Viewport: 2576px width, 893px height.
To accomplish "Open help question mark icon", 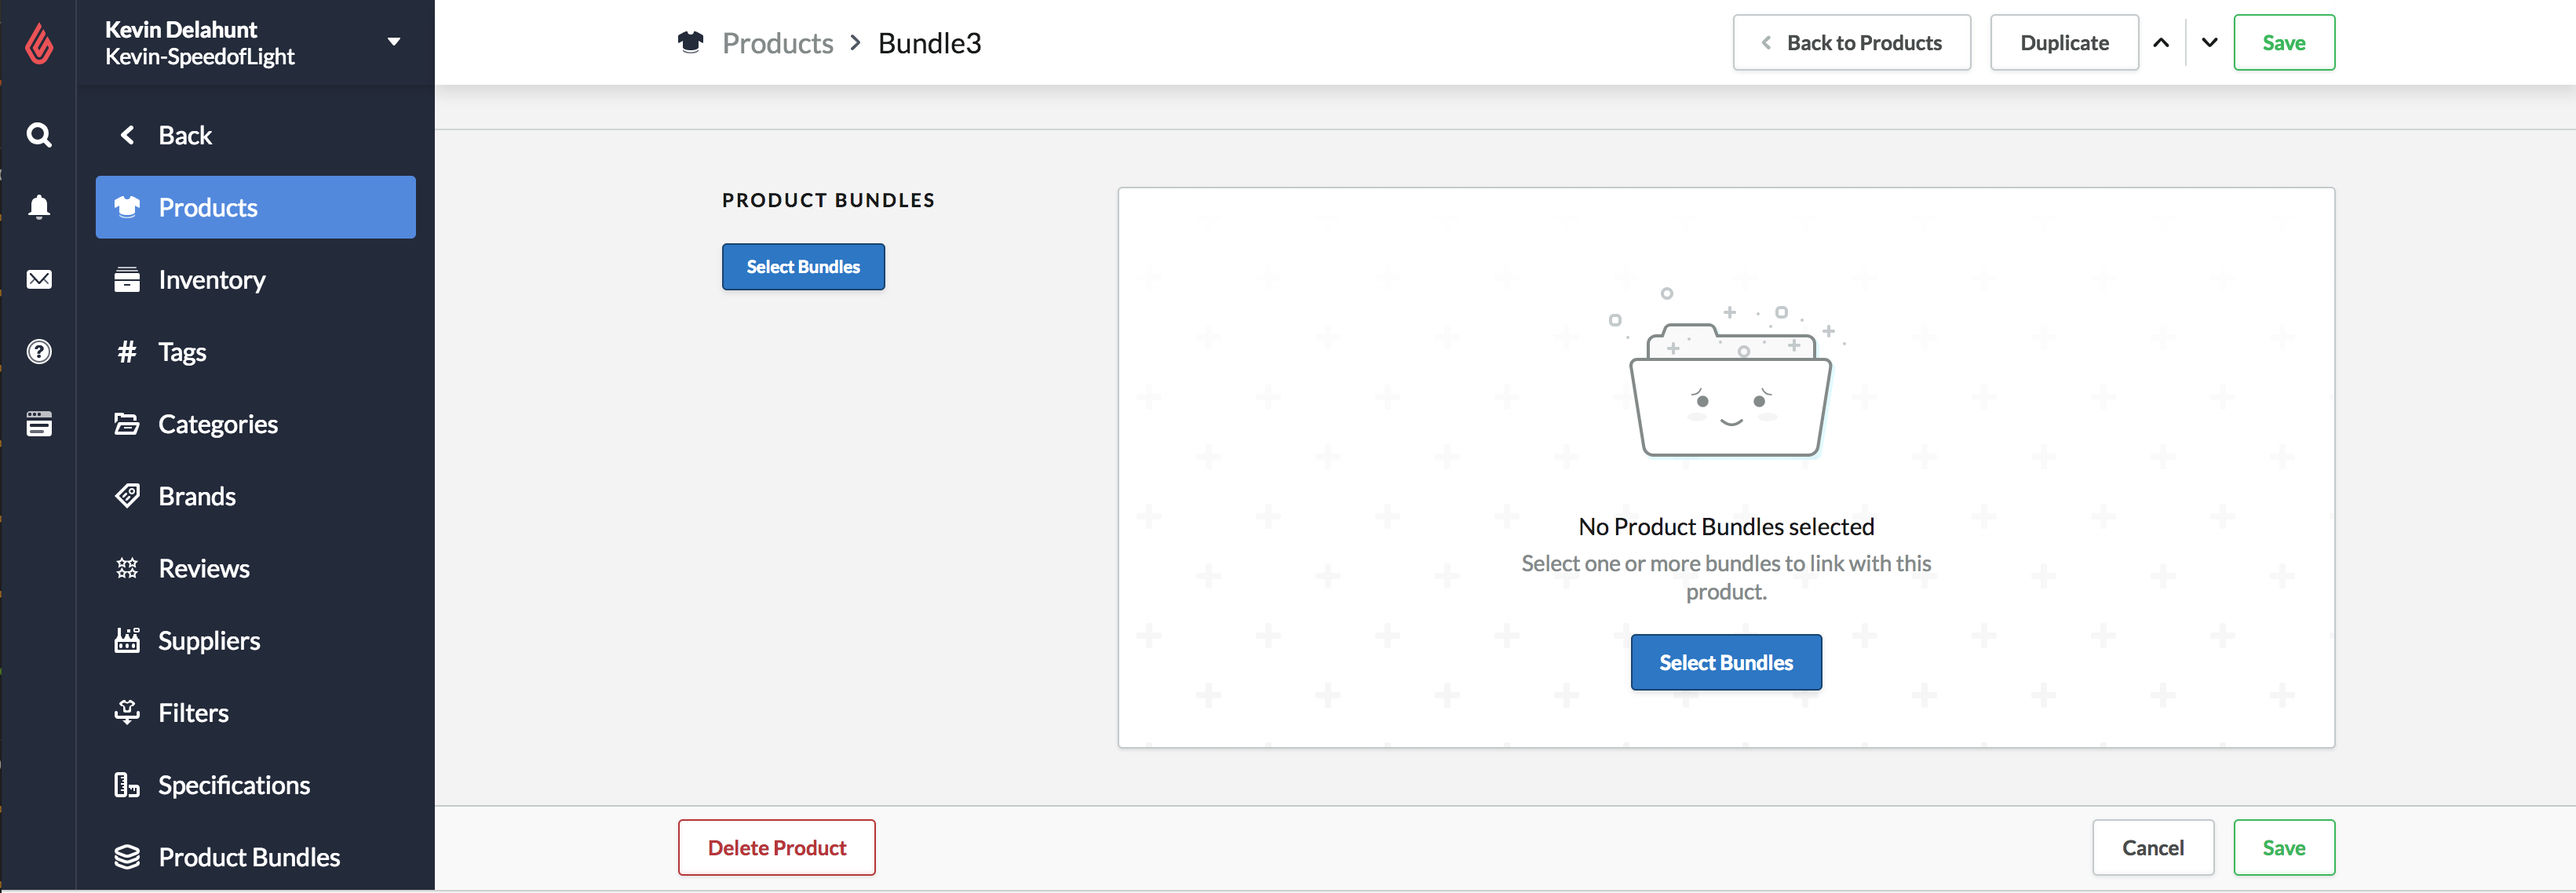I will tap(39, 352).
